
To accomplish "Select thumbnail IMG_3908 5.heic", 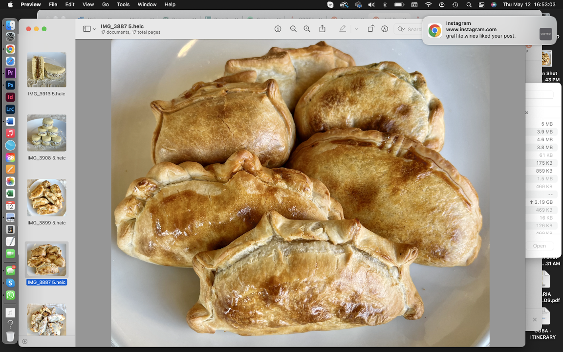I will click(47, 133).
